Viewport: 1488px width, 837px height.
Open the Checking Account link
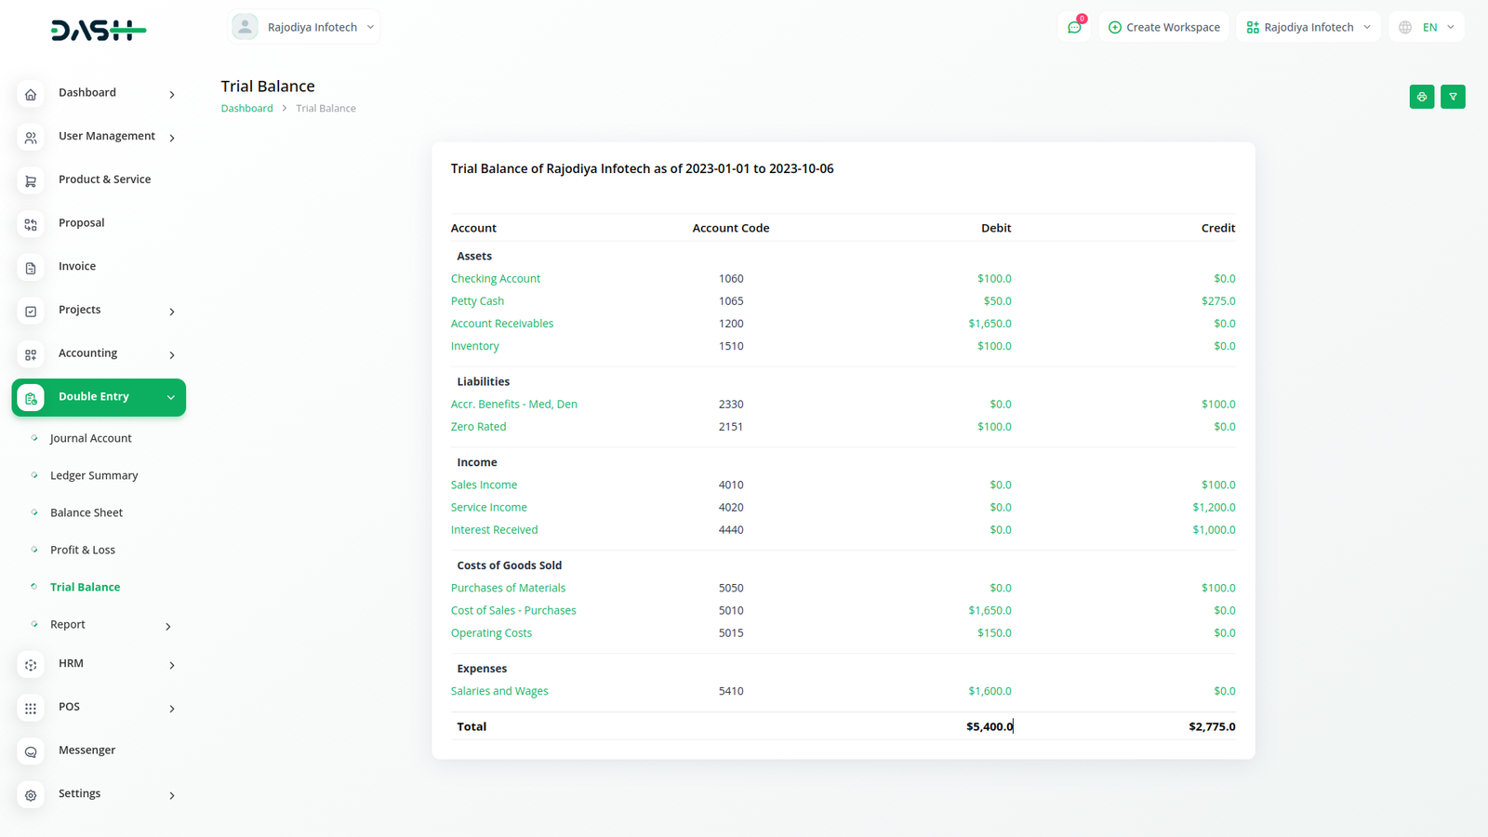(495, 278)
